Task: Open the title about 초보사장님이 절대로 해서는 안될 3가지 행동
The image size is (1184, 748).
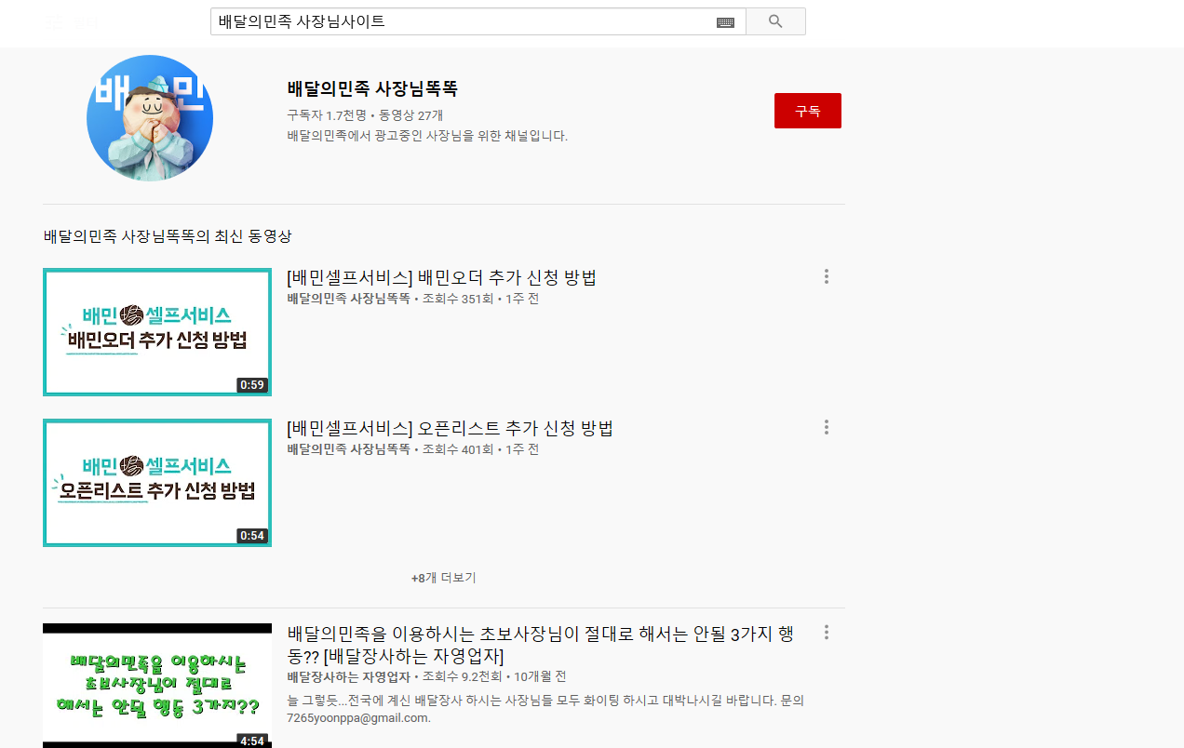Action: (541, 645)
